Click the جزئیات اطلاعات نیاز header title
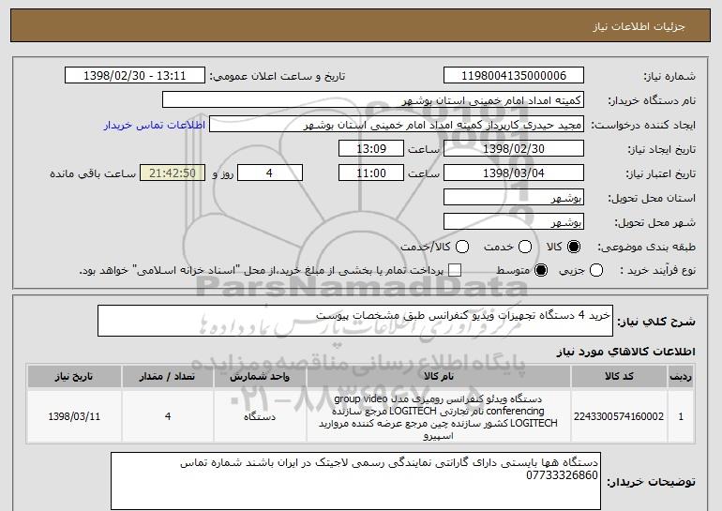 639,26
